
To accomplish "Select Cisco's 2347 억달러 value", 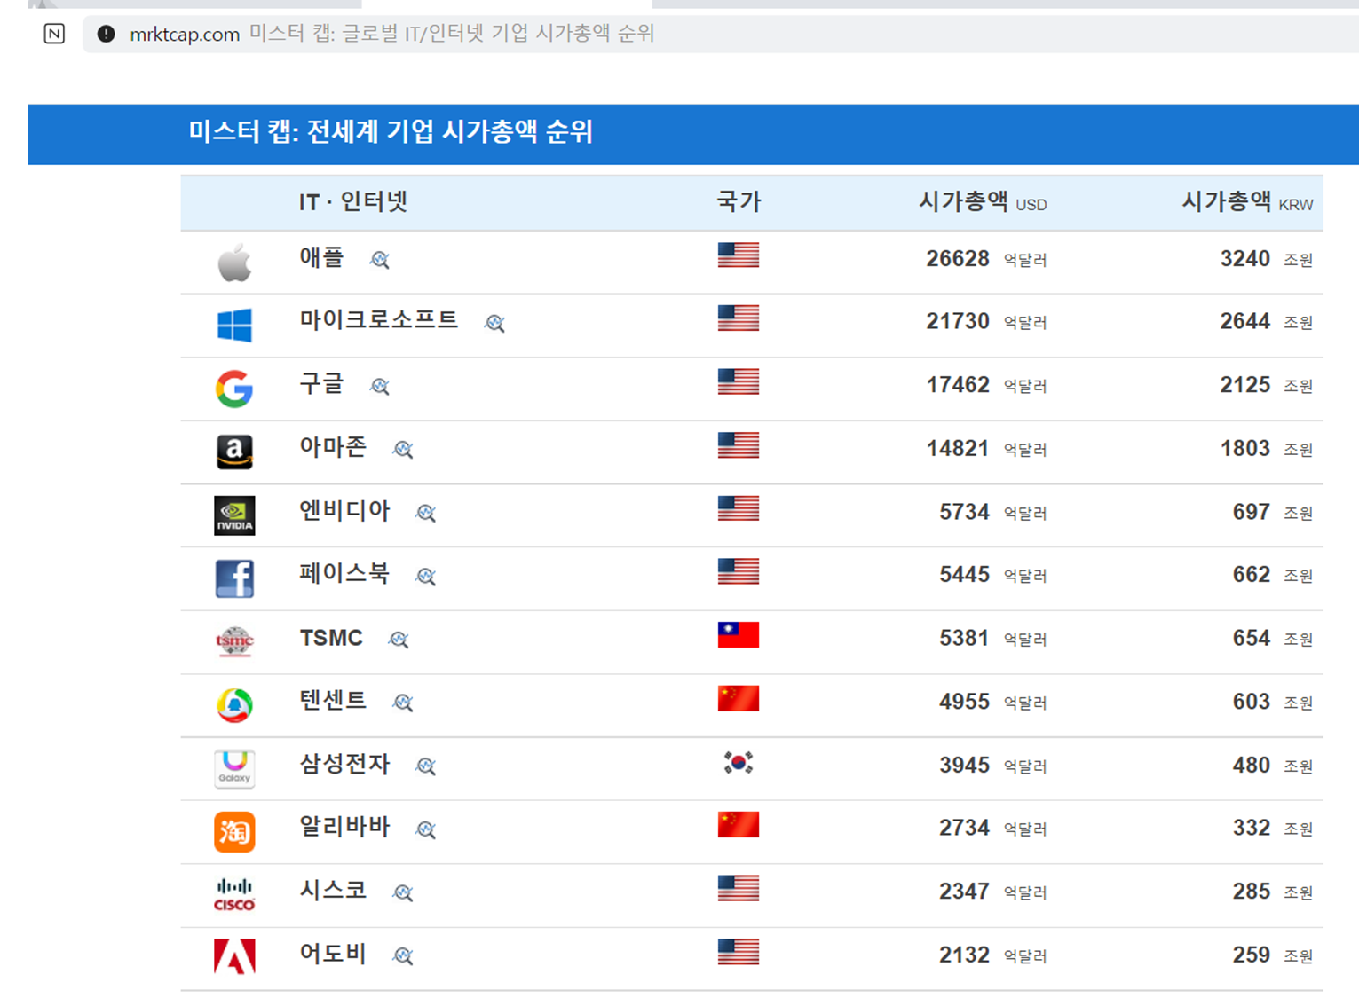I will click(993, 892).
